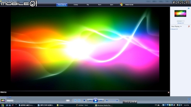Switch to Untitled - Paint taskbar button
This screenshot has height=107, width=191.
[x=82, y=105]
